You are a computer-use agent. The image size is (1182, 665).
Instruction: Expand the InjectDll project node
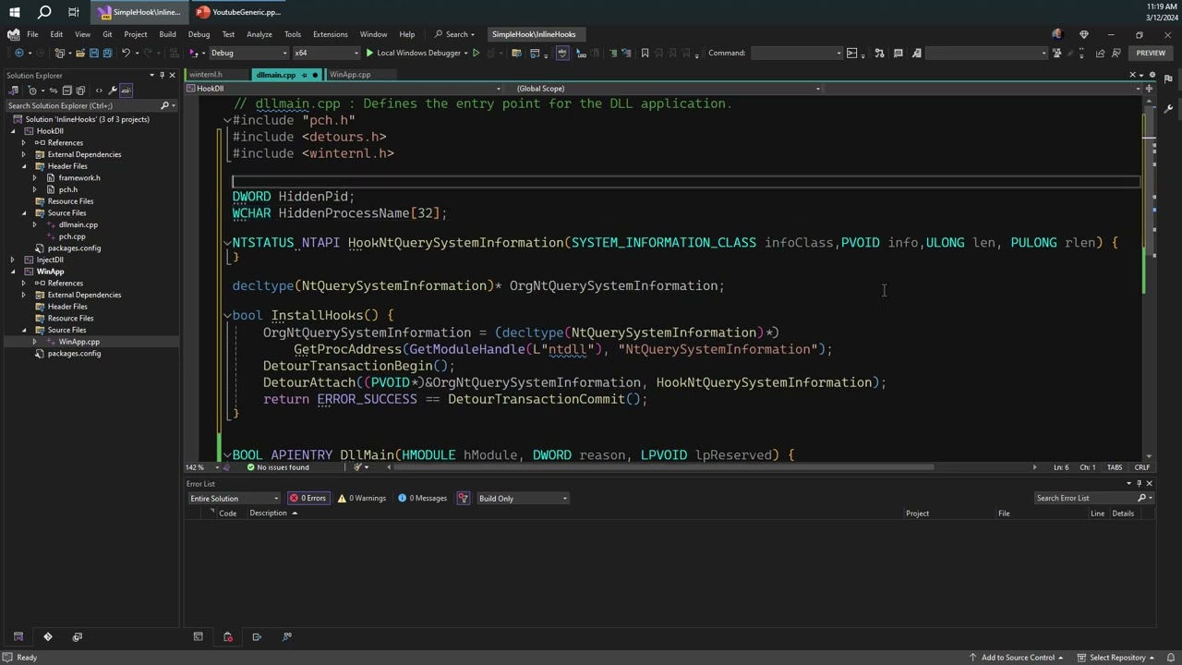pos(12,260)
